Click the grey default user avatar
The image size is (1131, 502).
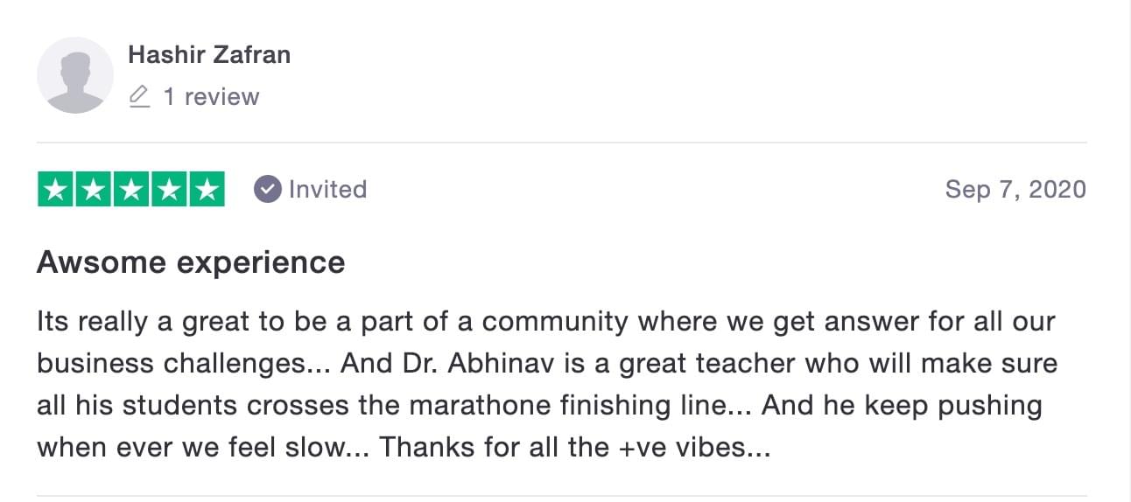[75, 75]
